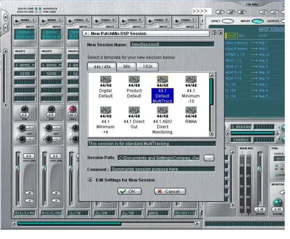Open the session path browse button

click(209, 158)
